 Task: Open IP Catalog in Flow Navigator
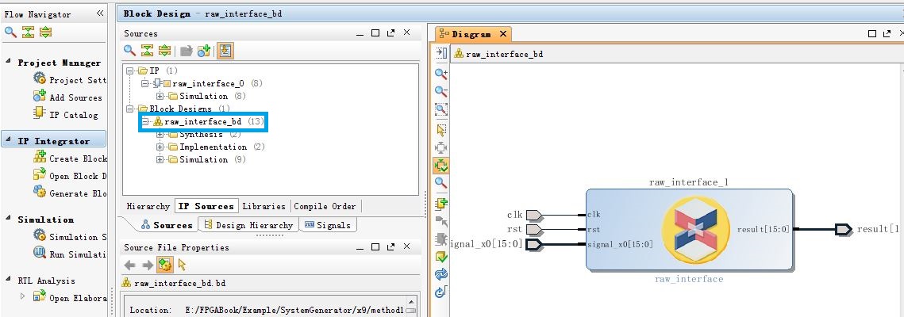[73, 115]
